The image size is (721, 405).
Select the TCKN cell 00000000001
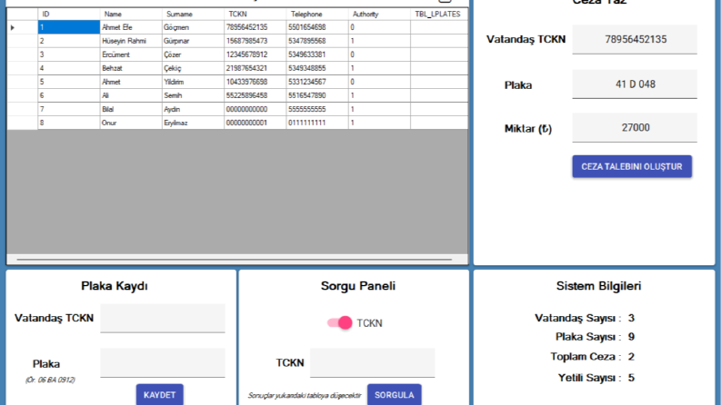(255, 123)
